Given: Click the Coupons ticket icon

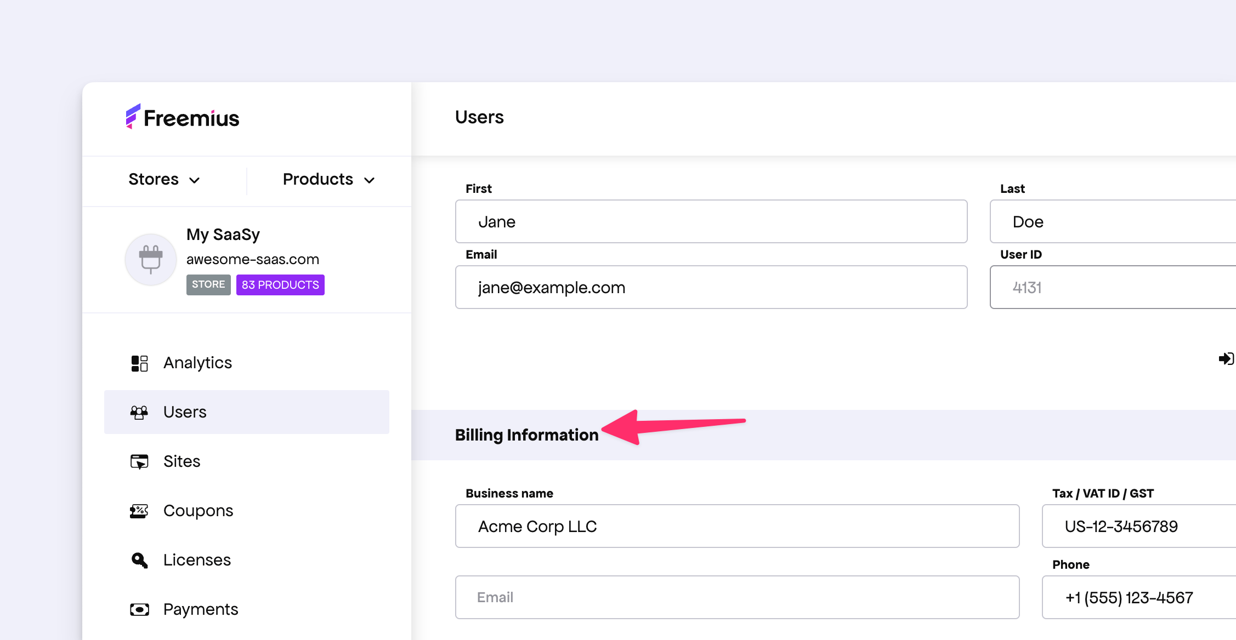Looking at the screenshot, I should click(139, 511).
